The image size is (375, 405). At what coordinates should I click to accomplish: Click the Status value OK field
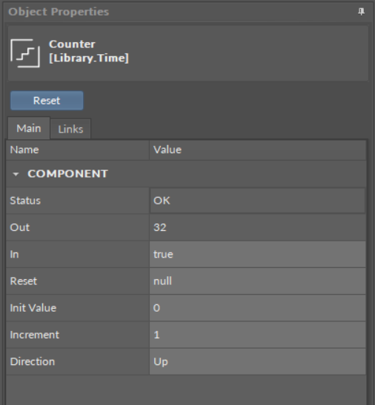(x=258, y=201)
